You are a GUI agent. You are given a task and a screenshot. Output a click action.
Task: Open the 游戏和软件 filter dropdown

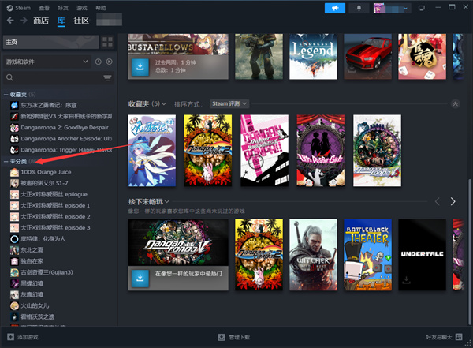47,62
